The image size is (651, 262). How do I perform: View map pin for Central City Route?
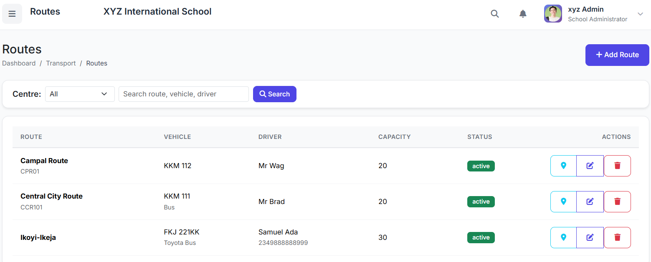[x=563, y=202]
